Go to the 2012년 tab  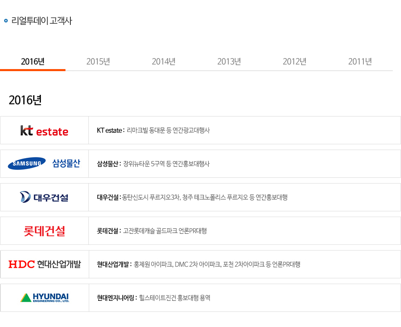pos(295,62)
